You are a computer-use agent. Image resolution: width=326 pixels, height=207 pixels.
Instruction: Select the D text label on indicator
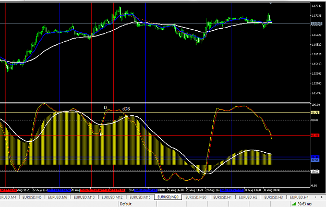coord(105,107)
